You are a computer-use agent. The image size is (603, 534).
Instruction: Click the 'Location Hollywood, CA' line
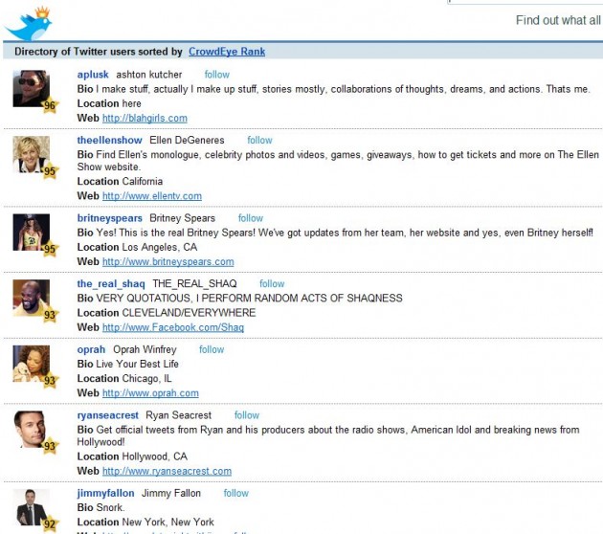pyautogui.click(x=132, y=456)
